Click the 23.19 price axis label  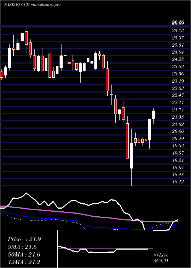[x=178, y=81]
